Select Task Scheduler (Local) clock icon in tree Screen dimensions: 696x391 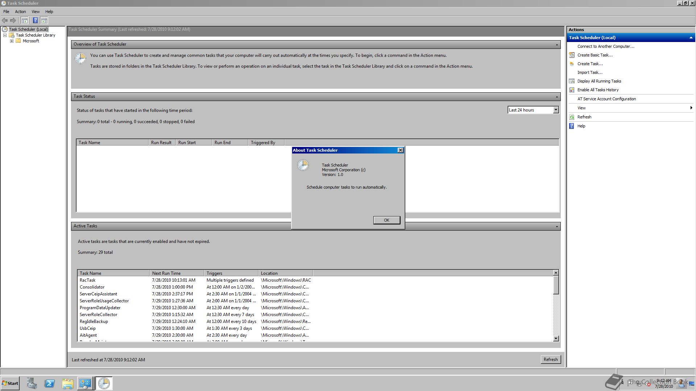pyautogui.click(x=5, y=29)
